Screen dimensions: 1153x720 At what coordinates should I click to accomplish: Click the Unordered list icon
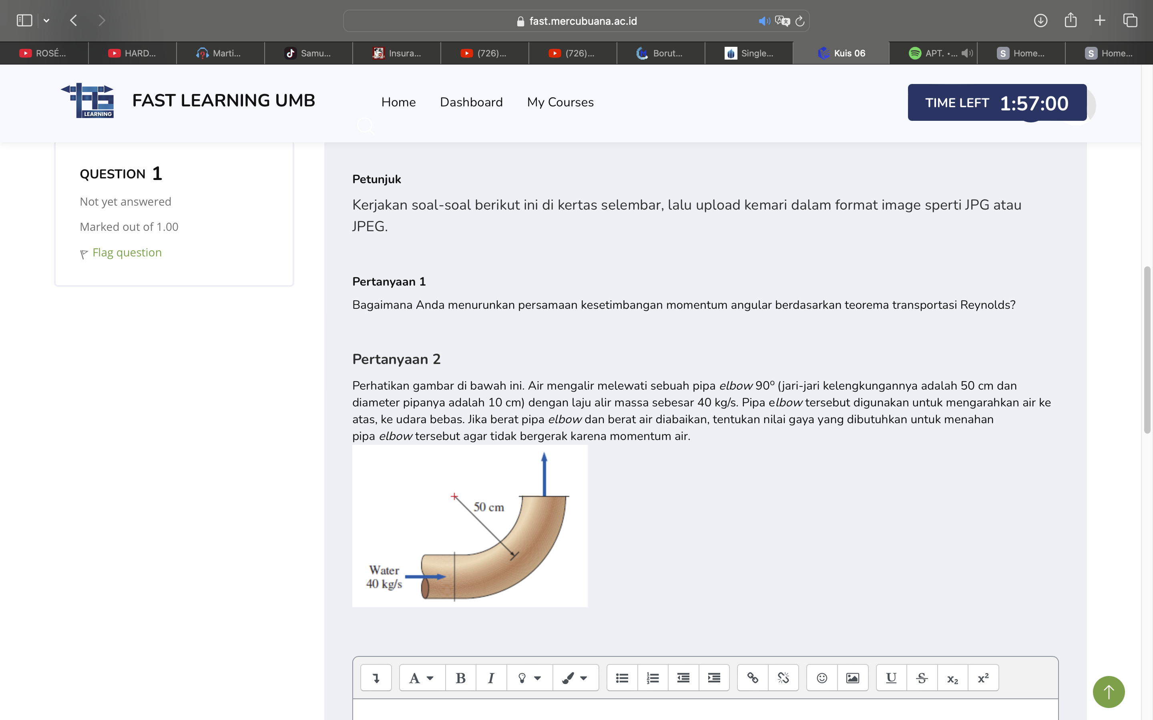point(622,678)
